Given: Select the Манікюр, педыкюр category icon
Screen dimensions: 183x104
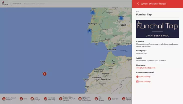Looking at the screenshot, I should [45, 99].
